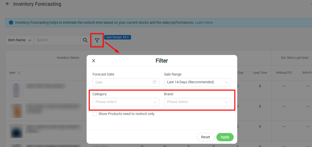This screenshot has width=312, height=147.
Task: Click the first product thumbnail image
Action: coord(16,91)
